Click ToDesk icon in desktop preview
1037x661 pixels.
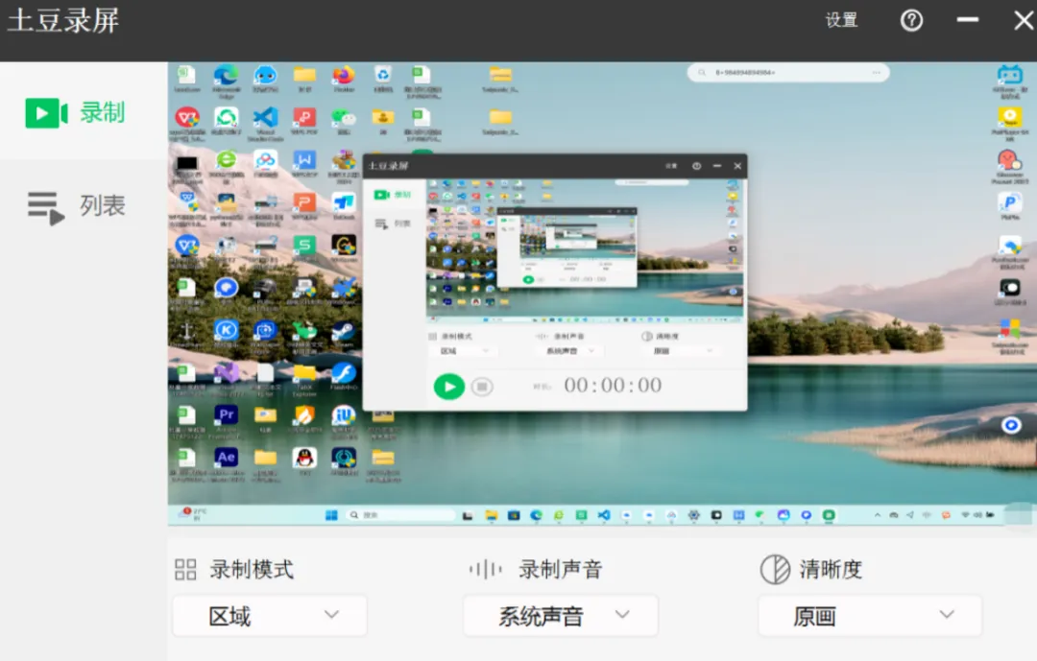(344, 202)
